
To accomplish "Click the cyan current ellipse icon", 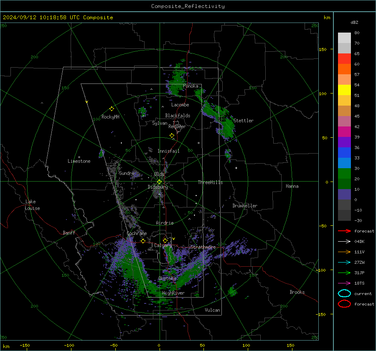I will point(344,293).
